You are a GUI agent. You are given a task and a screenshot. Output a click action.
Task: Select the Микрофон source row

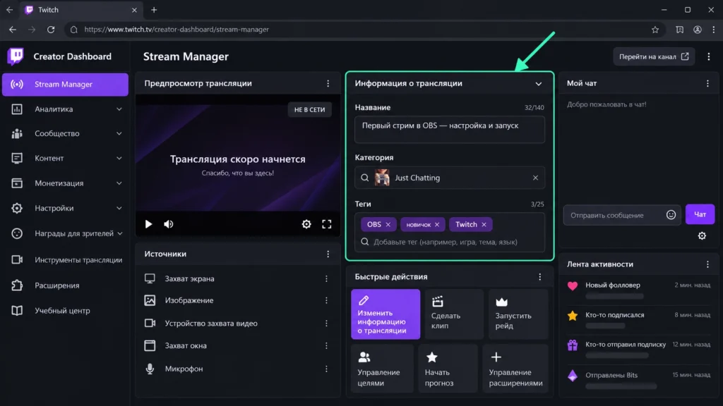pyautogui.click(x=237, y=369)
